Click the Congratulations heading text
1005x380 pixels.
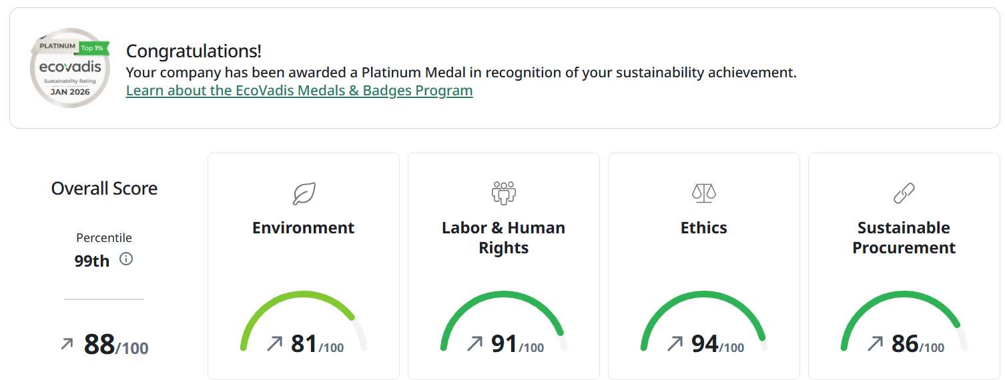coord(194,51)
